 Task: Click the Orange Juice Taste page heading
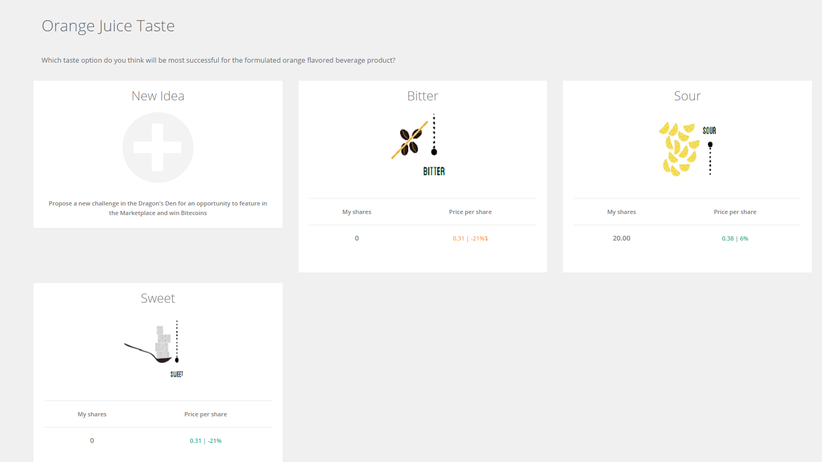[108, 26]
